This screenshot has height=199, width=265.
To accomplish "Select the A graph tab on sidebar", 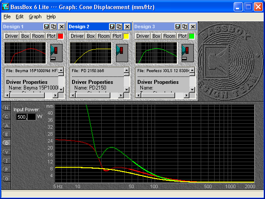I will [7, 126].
